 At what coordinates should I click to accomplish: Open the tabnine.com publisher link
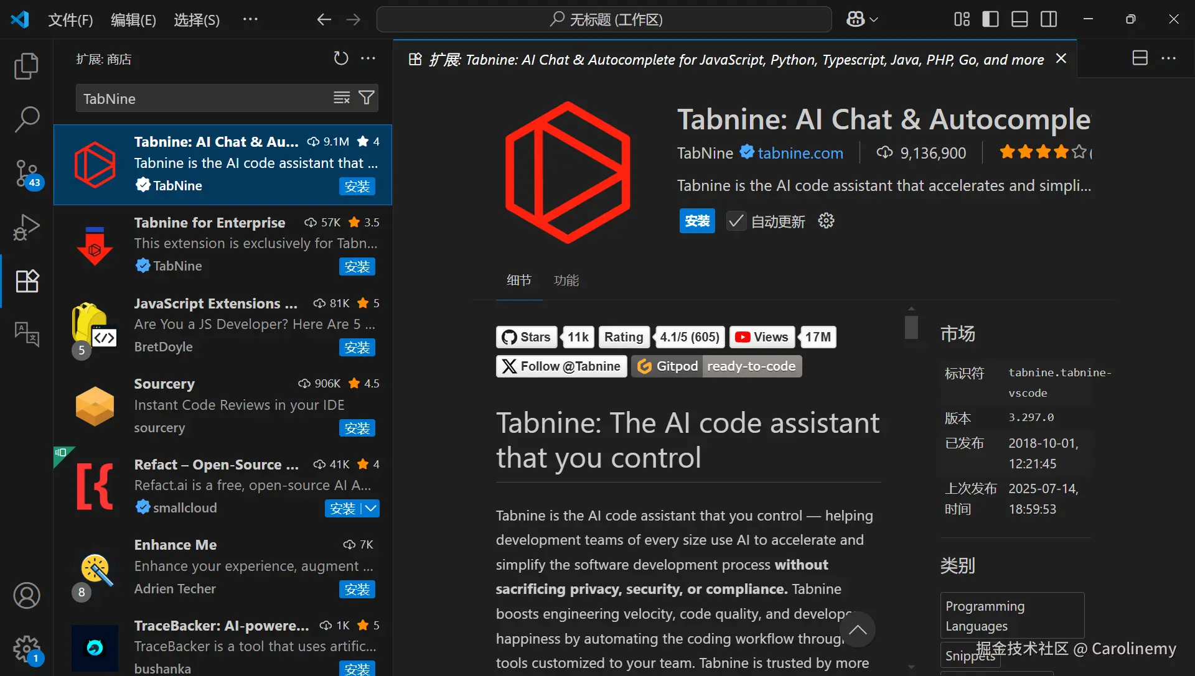coord(800,153)
